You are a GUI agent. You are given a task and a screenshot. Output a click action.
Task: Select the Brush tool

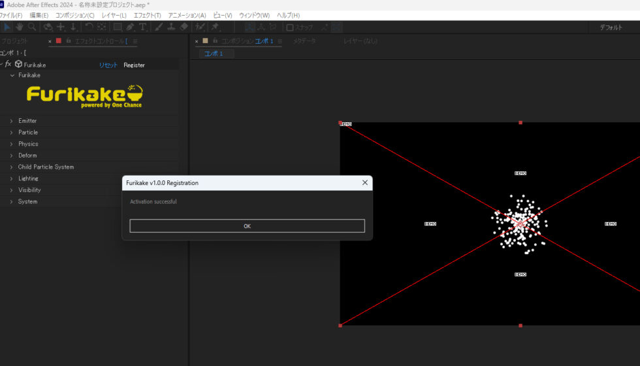[159, 27]
